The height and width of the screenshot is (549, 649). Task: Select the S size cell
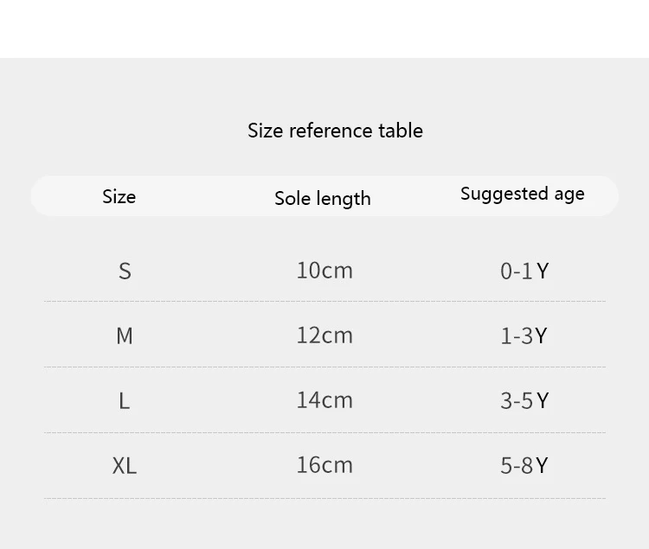pyautogui.click(x=125, y=271)
